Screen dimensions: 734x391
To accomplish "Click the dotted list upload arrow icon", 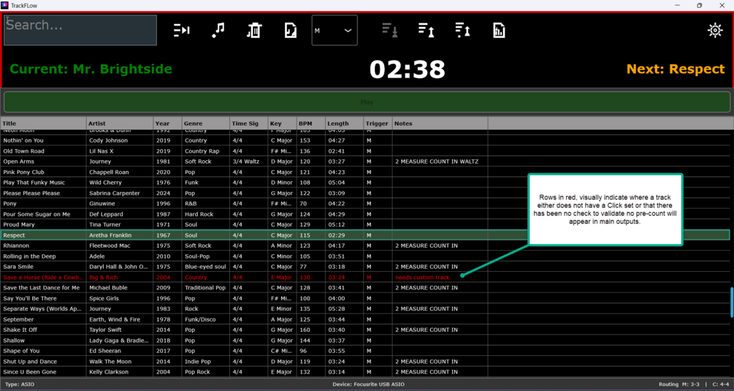I will click(462, 31).
